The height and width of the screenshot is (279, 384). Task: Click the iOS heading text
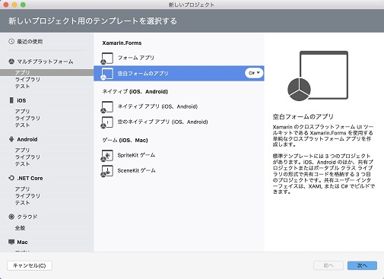point(21,100)
